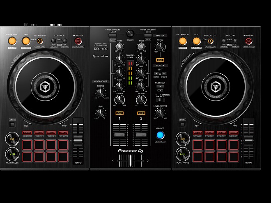
Task: Tap the first top-row pad on left deck
Action: (27, 145)
